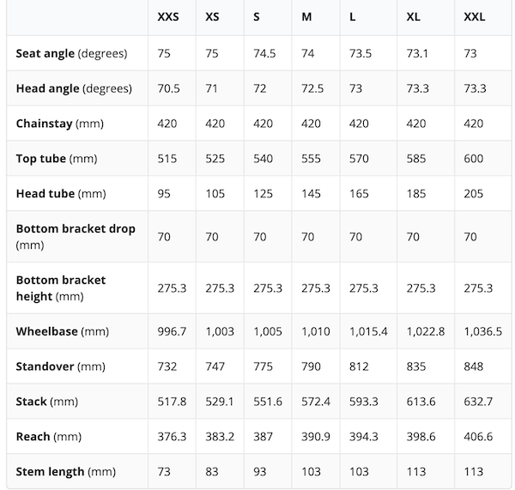The height and width of the screenshot is (490, 515).
Task: Click the Head tube row label
Action: pyautogui.click(x=60, y=193)
